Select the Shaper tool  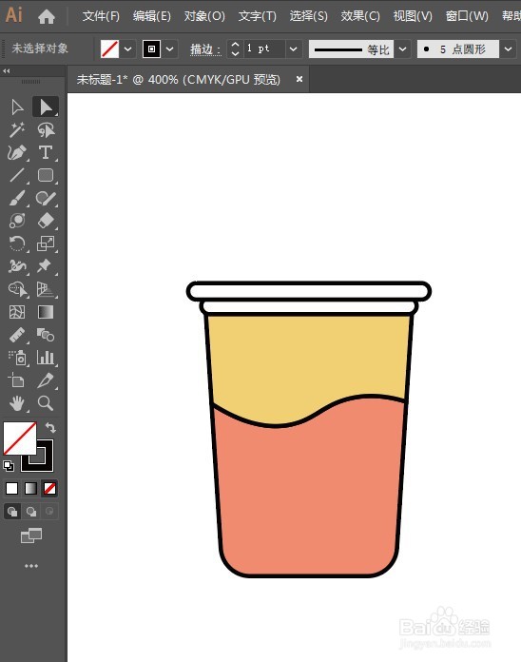(x=45, y=198)
